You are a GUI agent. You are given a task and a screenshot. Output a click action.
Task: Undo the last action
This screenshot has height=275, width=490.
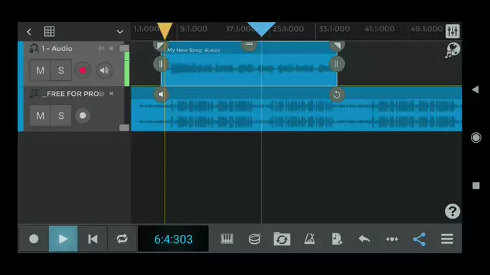tap(364, 239)
